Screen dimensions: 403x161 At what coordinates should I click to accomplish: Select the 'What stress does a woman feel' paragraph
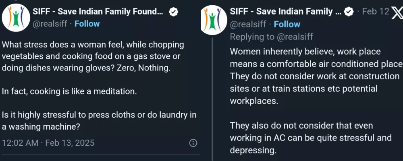point(93,56)
